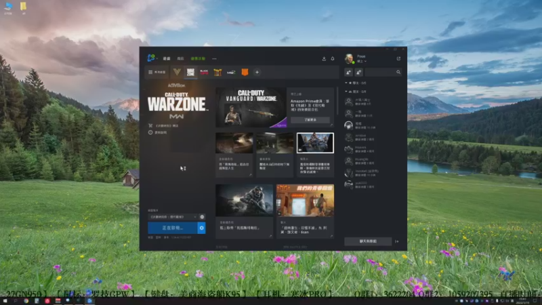Open the Shop tab in top navigation
The width and height of the screenshot is (542, 305).
click(180, 58)
